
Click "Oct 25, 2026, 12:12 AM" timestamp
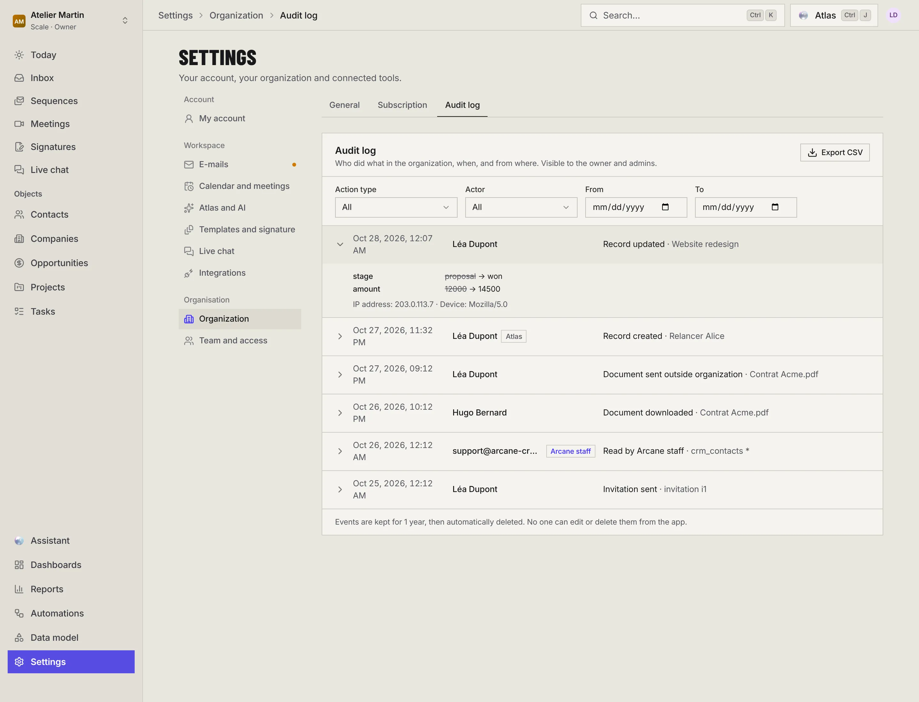392,489
